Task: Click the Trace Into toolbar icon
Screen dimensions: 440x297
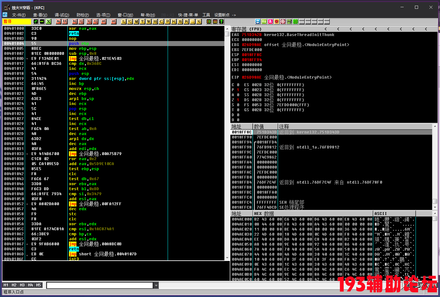Action: tap(89, 22)
